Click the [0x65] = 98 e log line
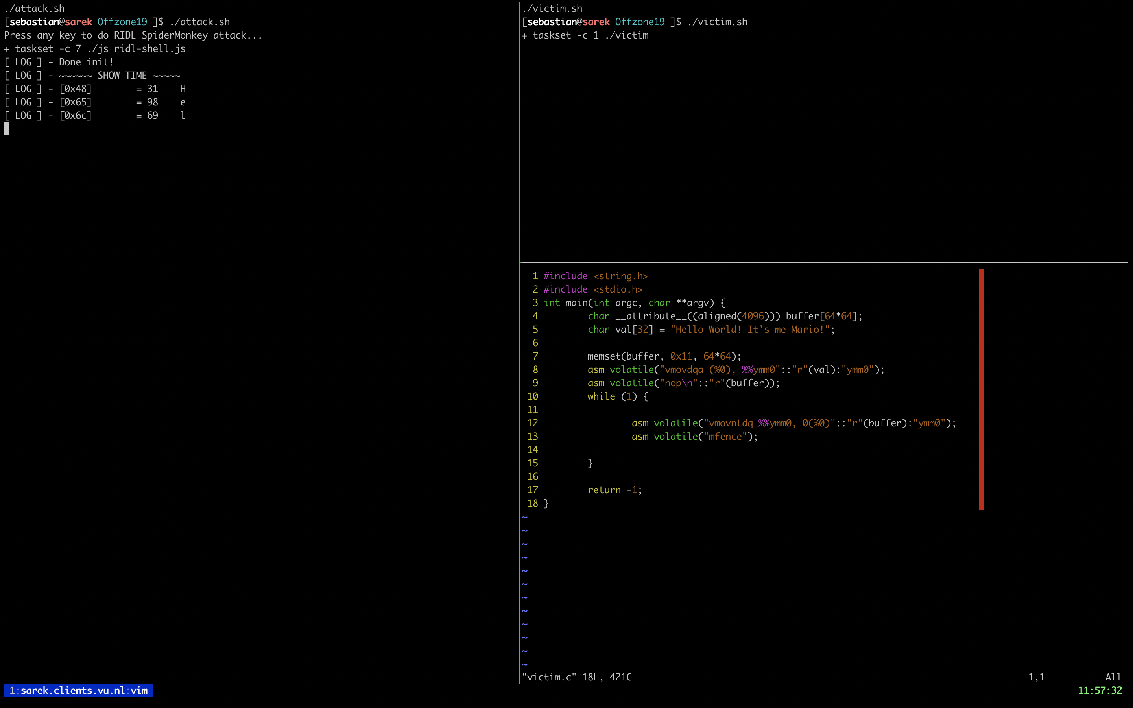The height and width of the screenshot is (708, 1133). 94,102
